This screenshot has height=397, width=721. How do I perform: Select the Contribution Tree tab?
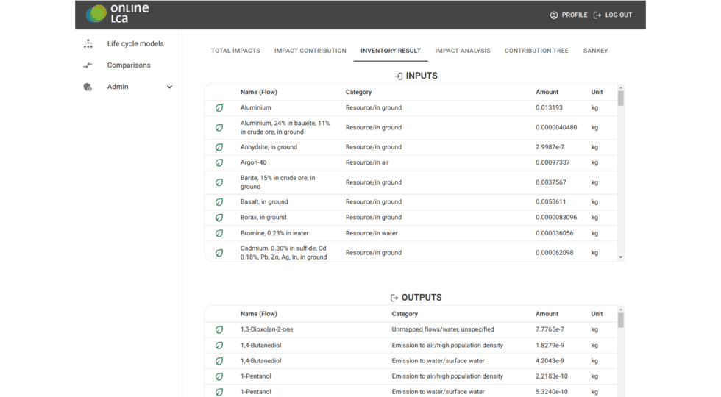(x=536, y=51)
